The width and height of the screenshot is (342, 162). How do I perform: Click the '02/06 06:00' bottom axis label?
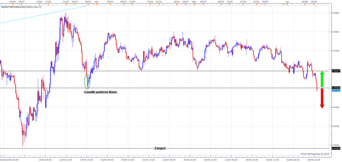pos(293,160)
